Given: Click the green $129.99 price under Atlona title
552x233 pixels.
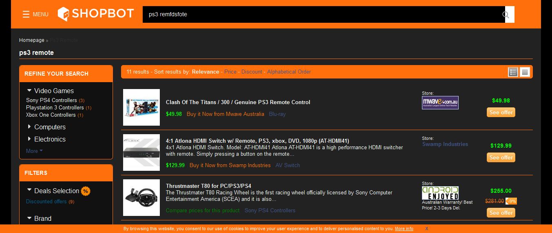Looking at the screenshot, I should [175, 165].
